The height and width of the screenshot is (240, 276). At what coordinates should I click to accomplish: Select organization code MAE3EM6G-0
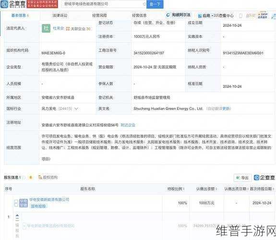[53, 53]
